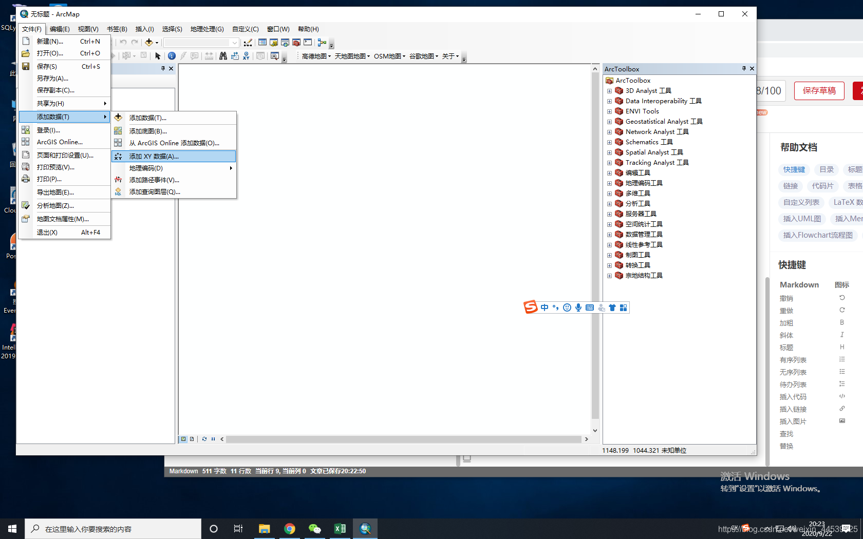Open the Search window icon

[285, 42]
